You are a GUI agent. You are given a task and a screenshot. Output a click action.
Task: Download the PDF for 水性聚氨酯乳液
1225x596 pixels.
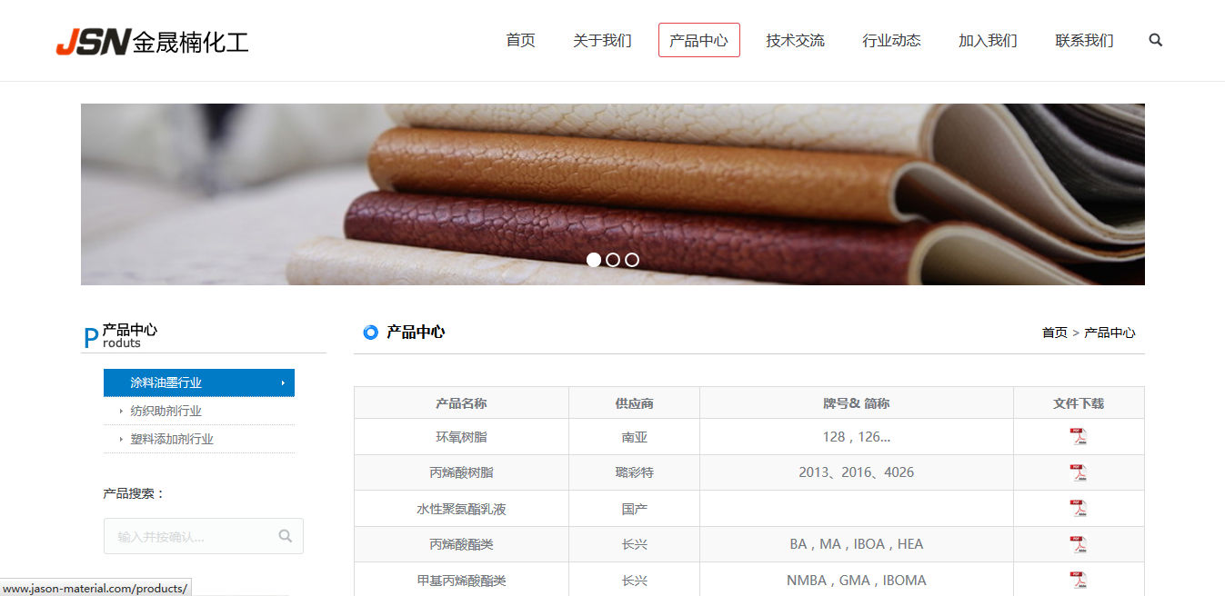(x=1078, y=509)
